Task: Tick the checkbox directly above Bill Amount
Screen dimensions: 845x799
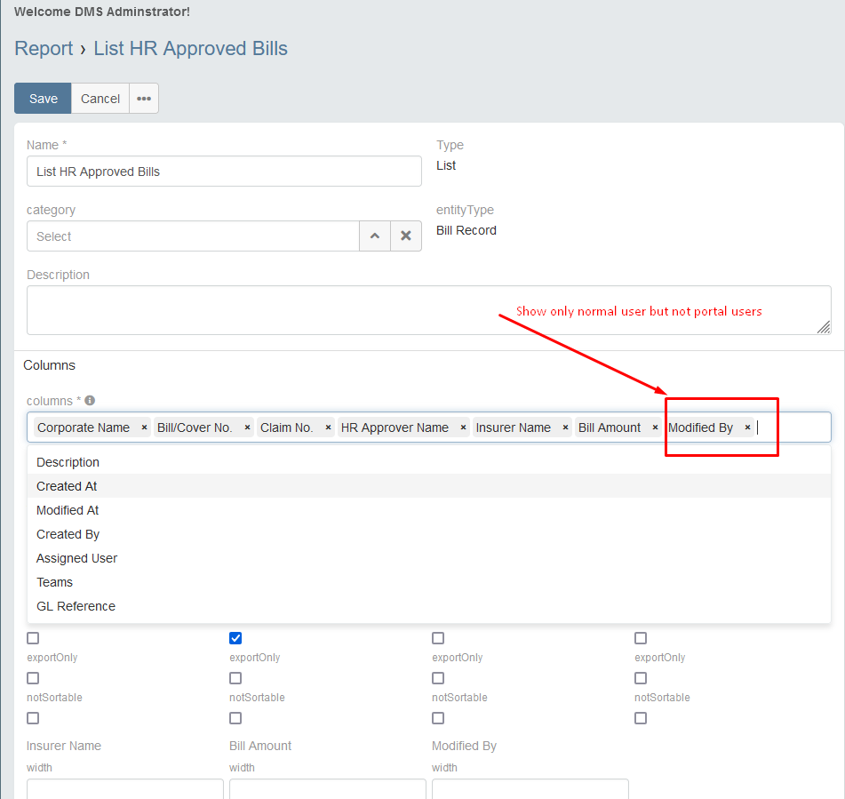Action: (235, 718)
